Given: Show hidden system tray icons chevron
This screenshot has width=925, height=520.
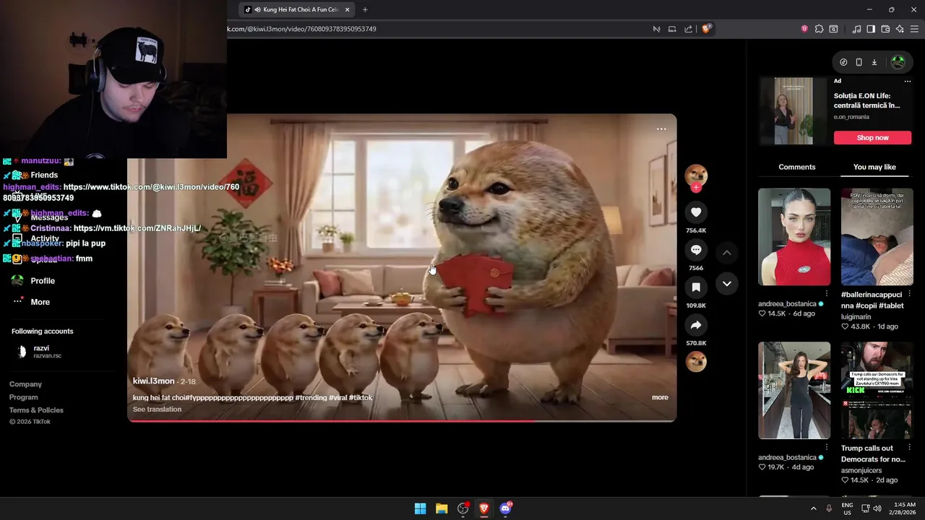Looking at the screenshot, I should click(813, 508).
